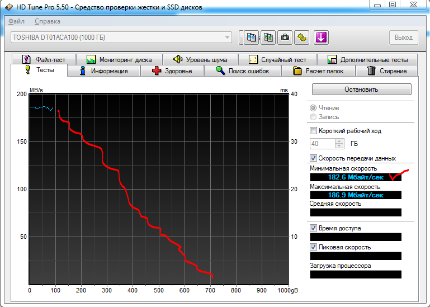The height and width of the screenshot is (307, 430).
Task: Switch to the Мониторинг диска tab
Action: [119, 59]
